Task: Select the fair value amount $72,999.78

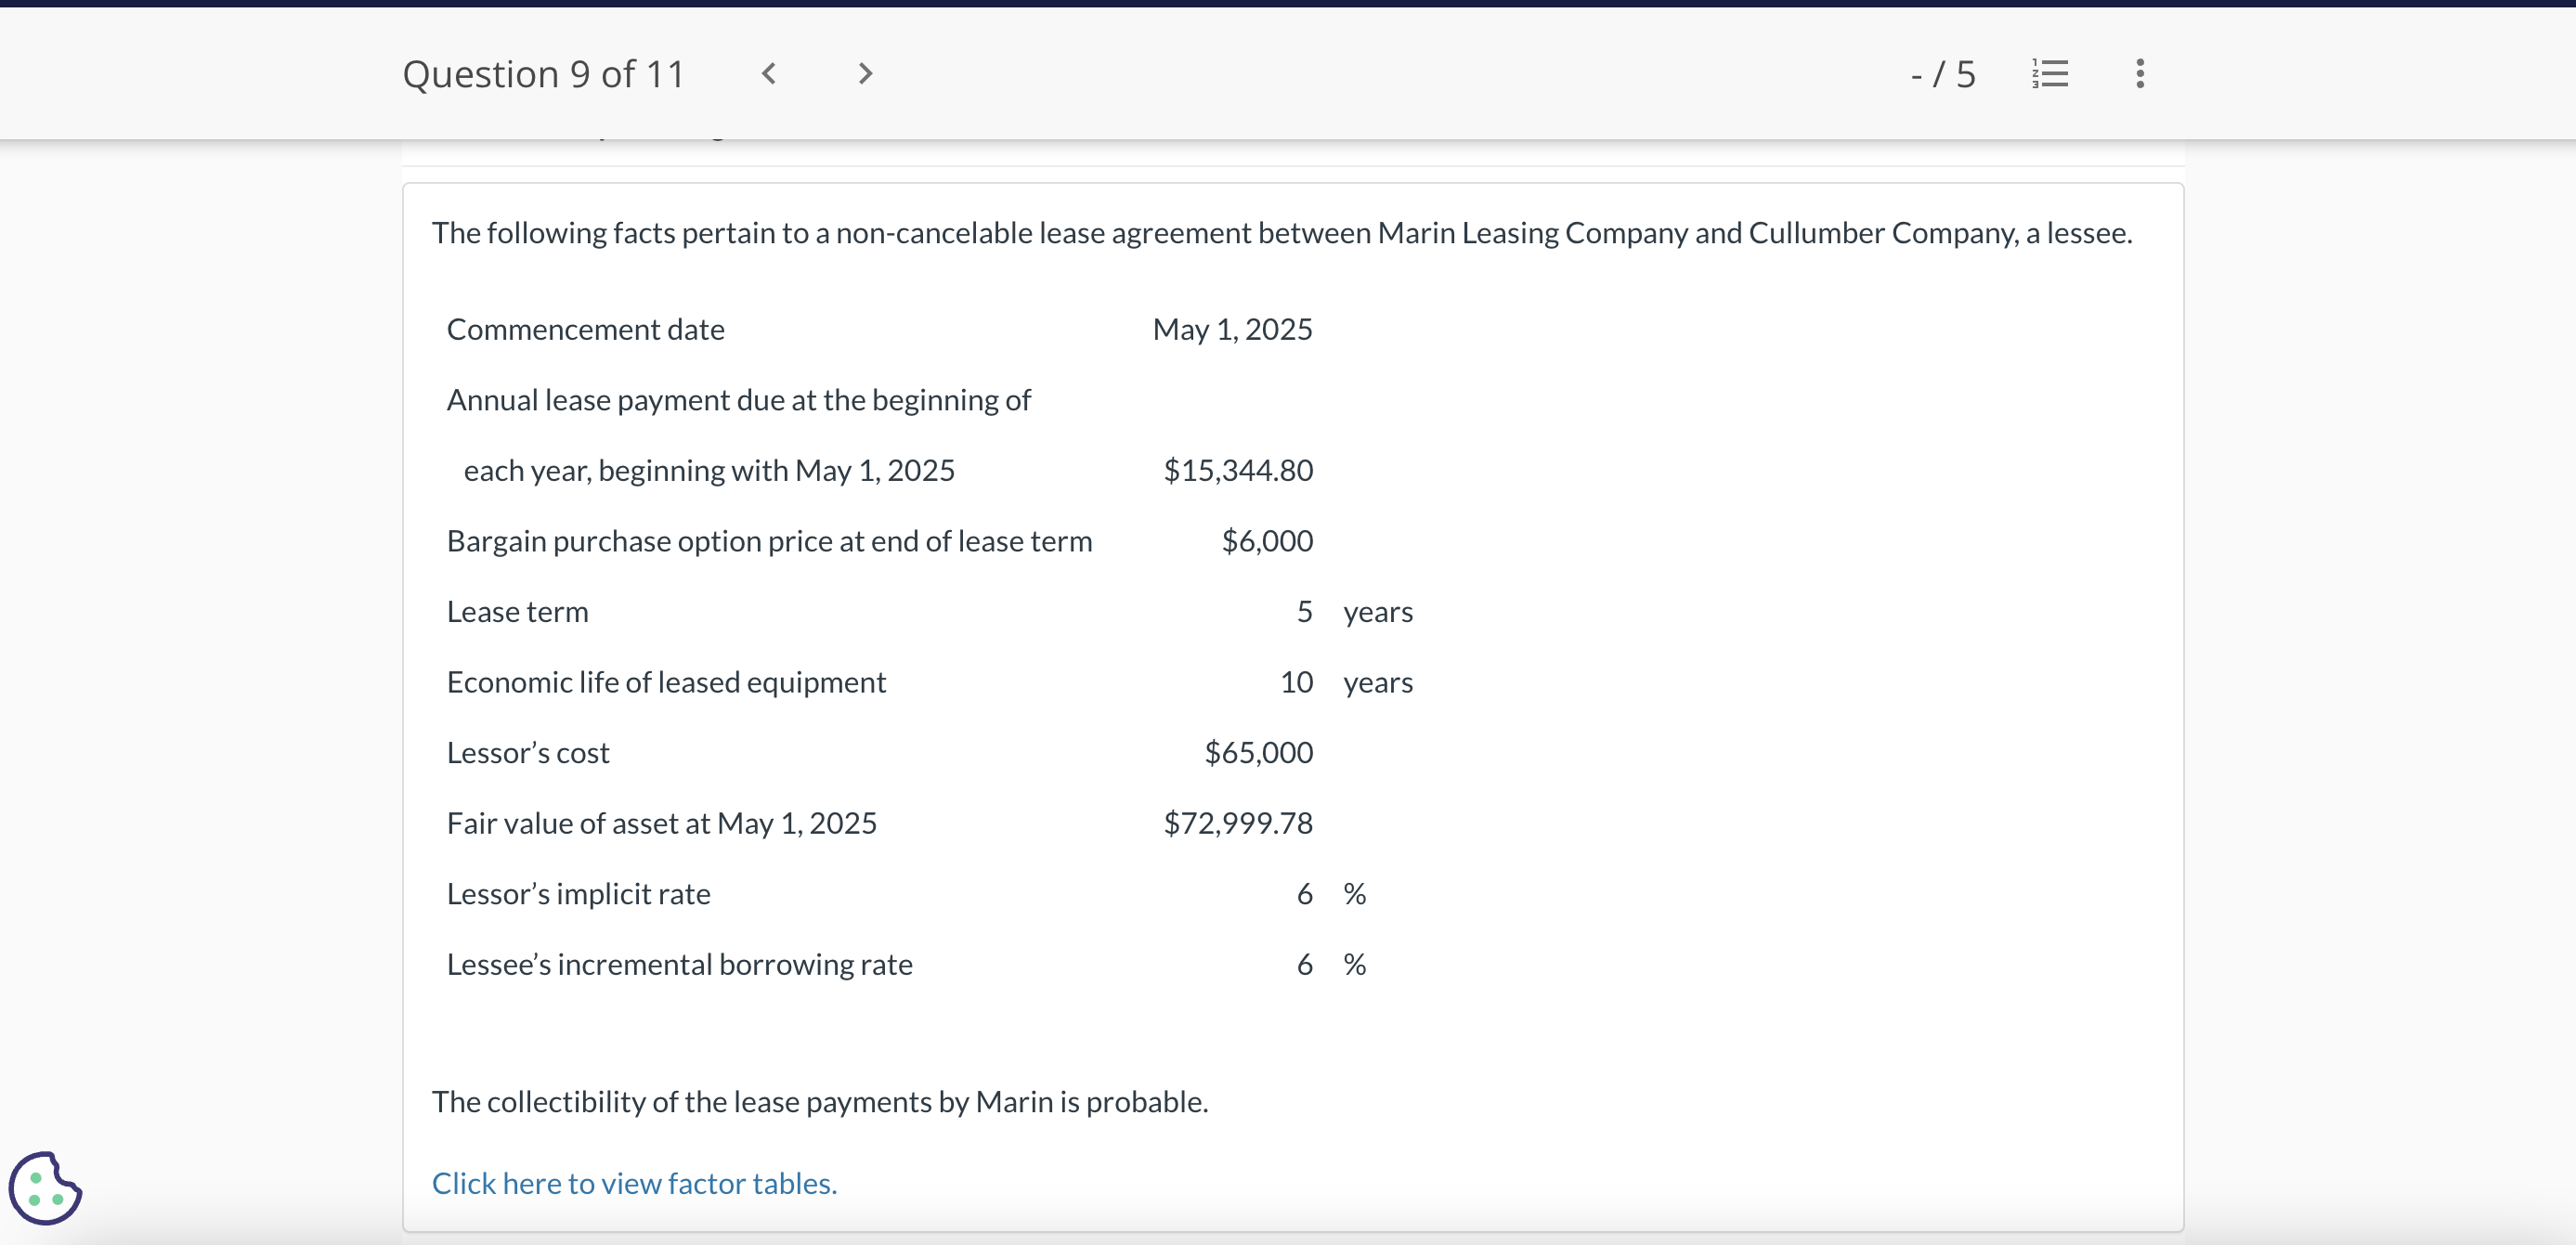Action: (x=1238, y=823)
